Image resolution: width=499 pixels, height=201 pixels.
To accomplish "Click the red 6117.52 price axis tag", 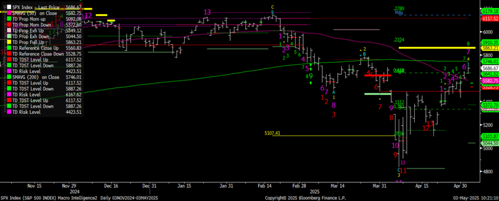I will [x=488, y=18].
